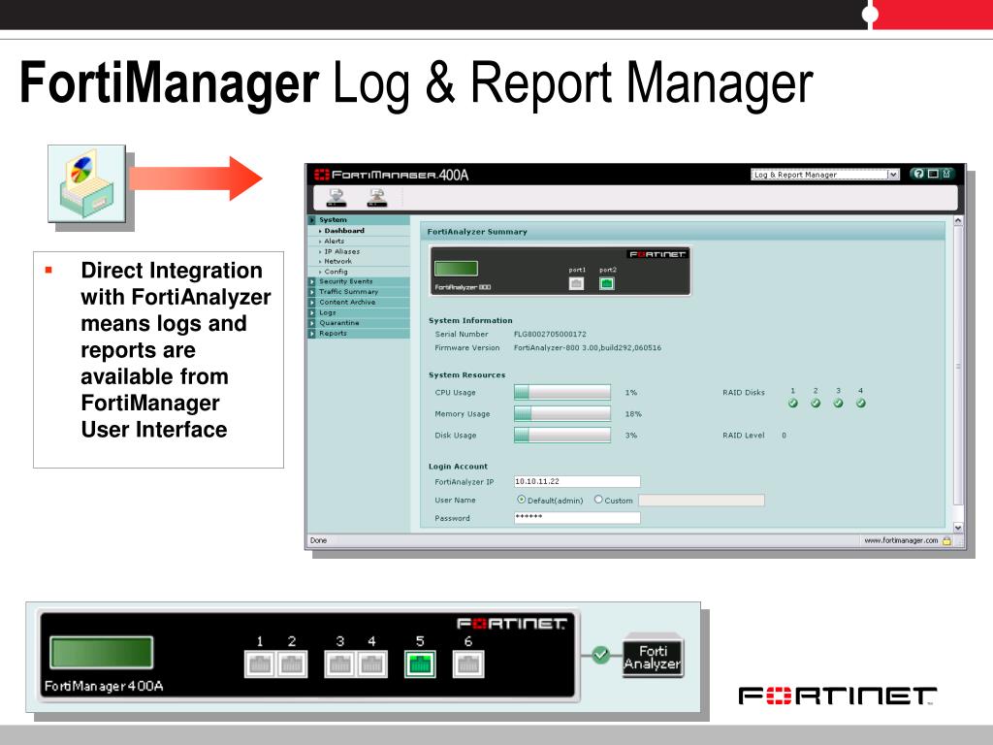Click the window-view icon beside help
The image size is (993, 745).
click(933, 174)
